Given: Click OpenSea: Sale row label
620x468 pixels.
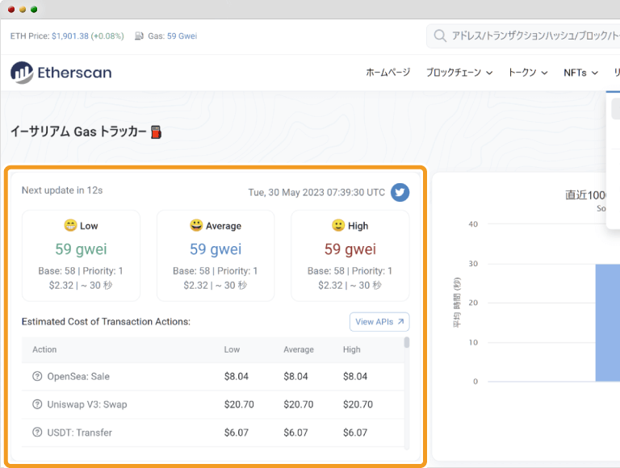Looking at the screenshot, I should 78,376.
